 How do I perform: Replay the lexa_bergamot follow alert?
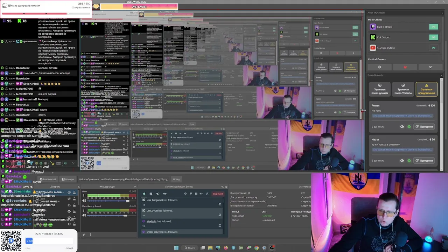[220, 204]
